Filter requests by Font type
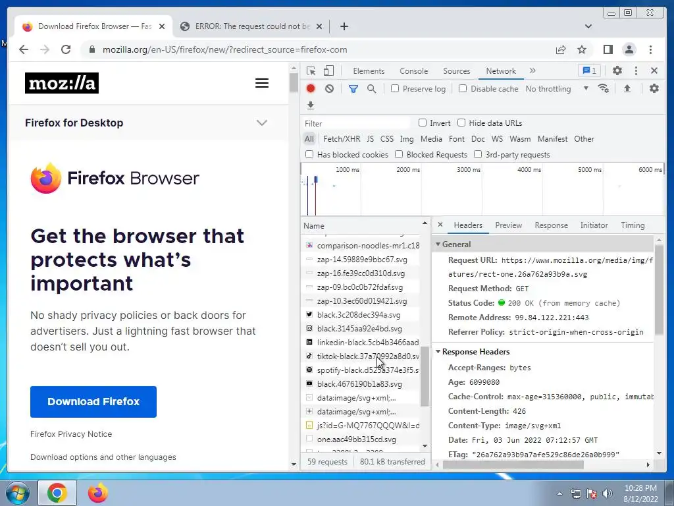Screen dimensions: 674x506 [x=457, y=138]
